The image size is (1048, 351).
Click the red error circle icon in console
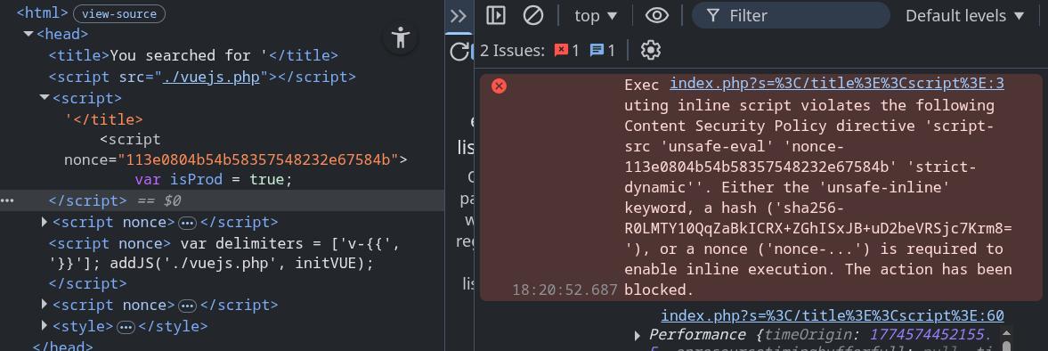coord(499,86)
